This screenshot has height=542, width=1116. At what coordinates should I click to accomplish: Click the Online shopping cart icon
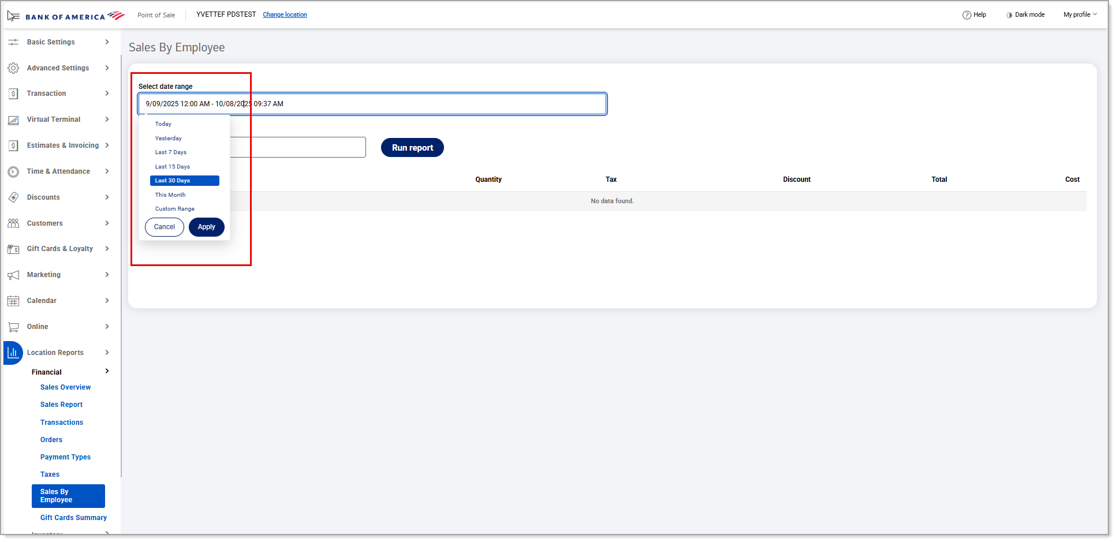[13, 327]
